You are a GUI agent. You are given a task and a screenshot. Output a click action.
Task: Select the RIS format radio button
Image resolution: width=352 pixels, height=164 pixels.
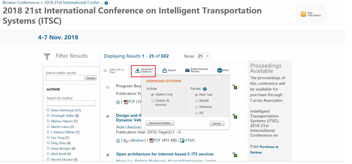(x=197, y=113)
